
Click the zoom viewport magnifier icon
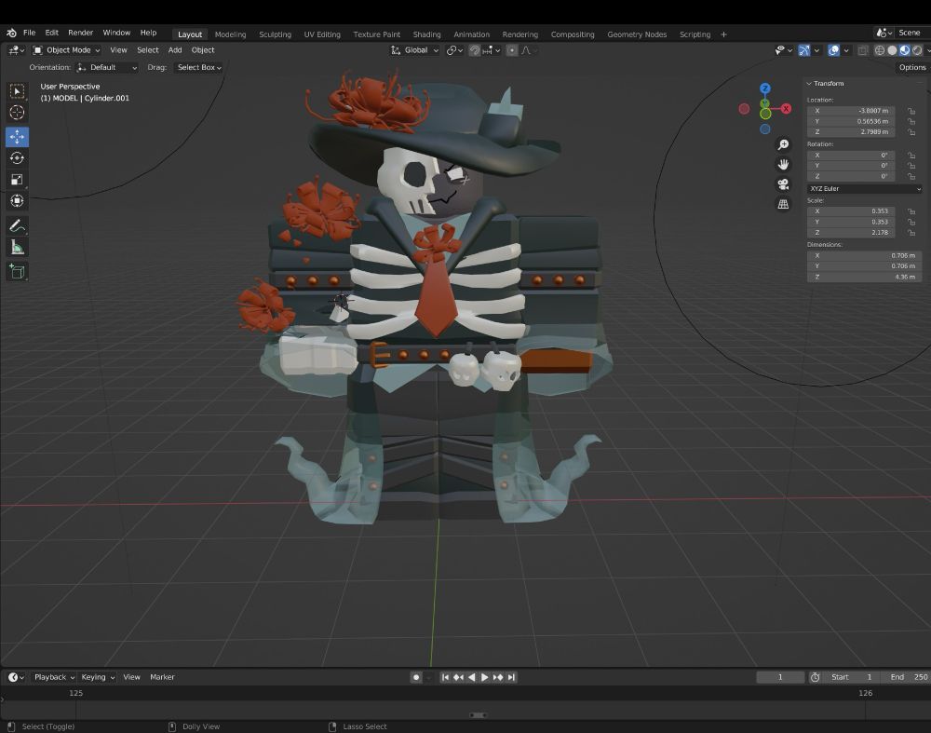(783, 145)
